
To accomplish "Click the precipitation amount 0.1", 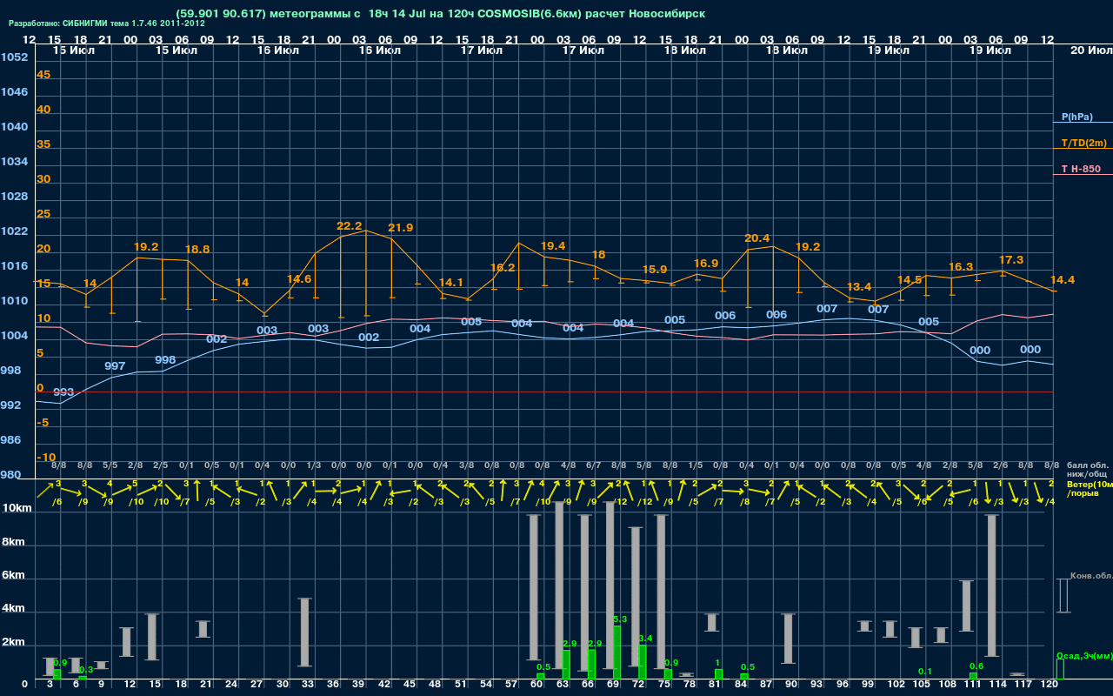I will pyautogui.click(x=925, y=672).
